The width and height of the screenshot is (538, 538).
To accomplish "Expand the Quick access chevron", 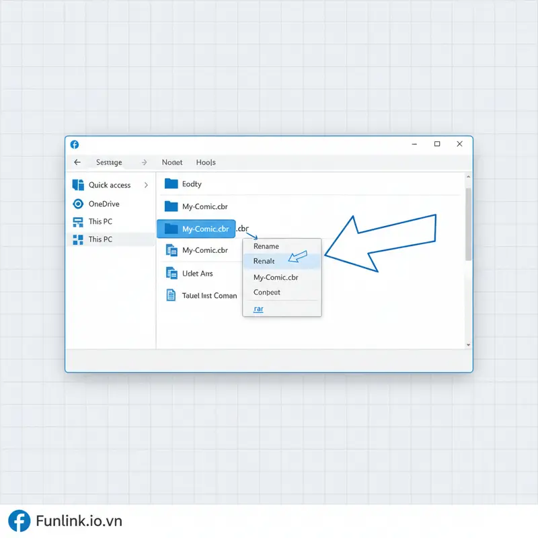I will (147, 185).
